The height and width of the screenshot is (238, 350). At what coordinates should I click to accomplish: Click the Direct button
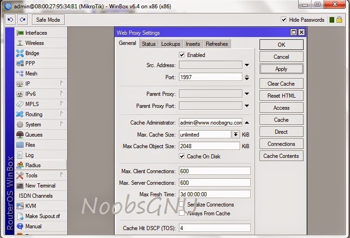[281, 132]
